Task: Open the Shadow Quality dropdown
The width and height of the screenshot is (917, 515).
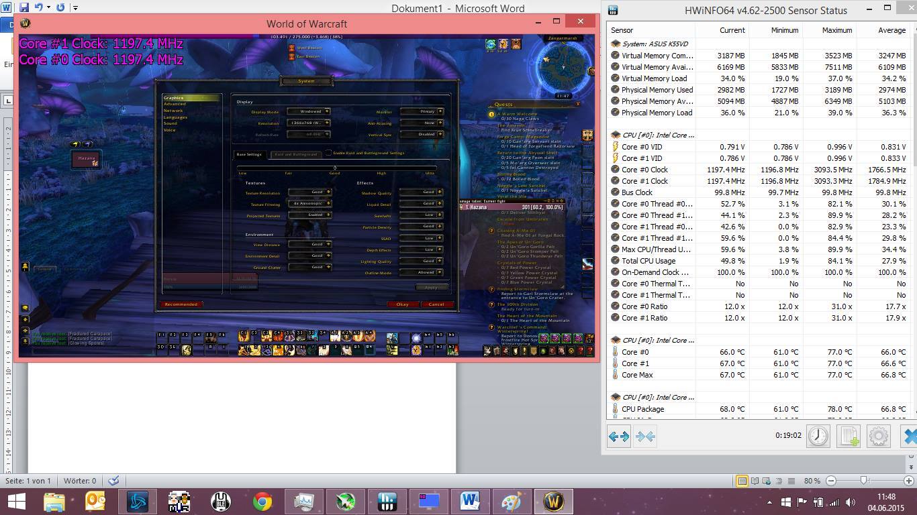Action: click(x=421, y=192)
